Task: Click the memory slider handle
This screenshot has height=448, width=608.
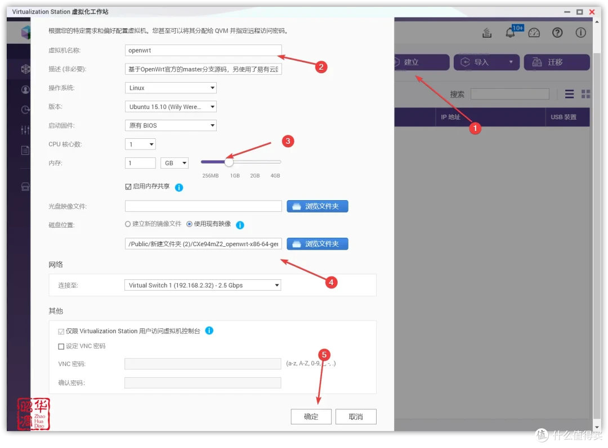Action: pos(229,162)
